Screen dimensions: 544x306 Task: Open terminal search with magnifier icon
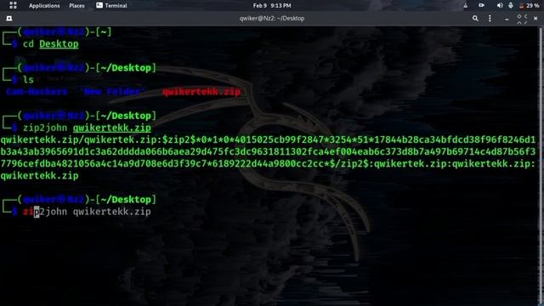click(x=475, y=19)
